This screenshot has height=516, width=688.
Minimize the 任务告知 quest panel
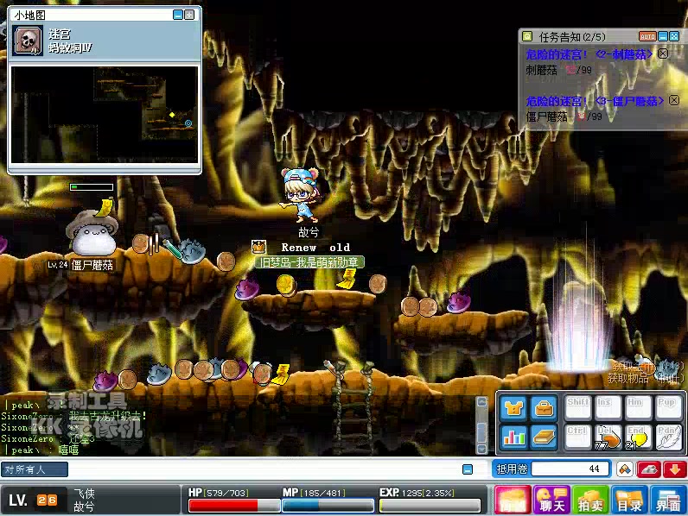click(x=664, y=36)
